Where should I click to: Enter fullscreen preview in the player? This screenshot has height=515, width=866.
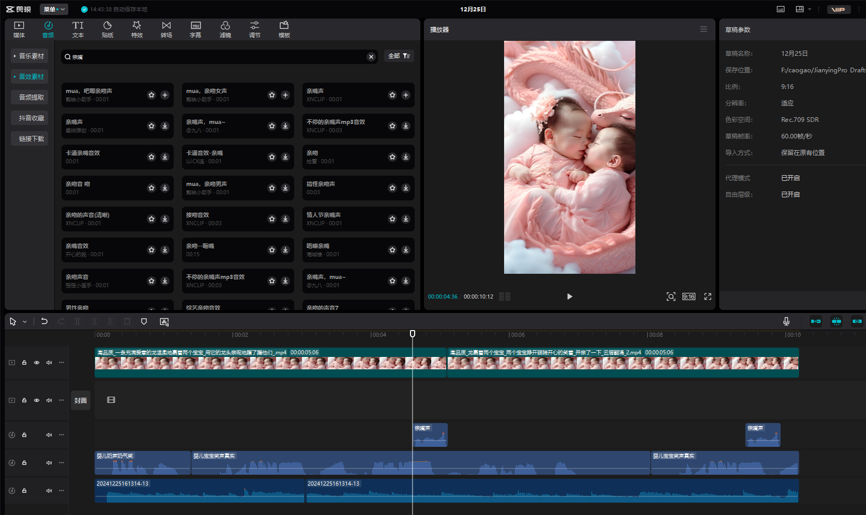coord(707,296)
